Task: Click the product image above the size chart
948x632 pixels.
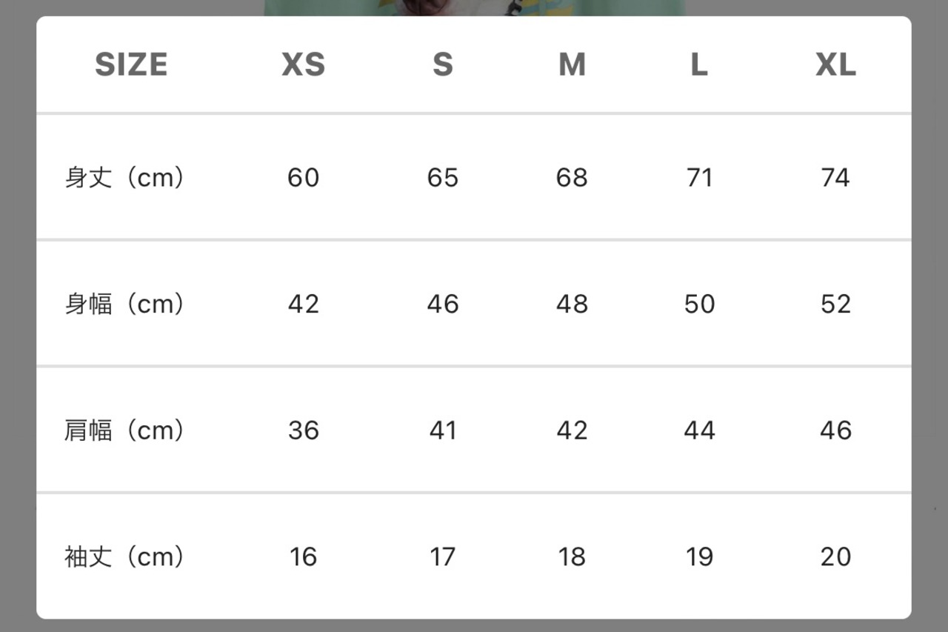Action: (474, 7)
